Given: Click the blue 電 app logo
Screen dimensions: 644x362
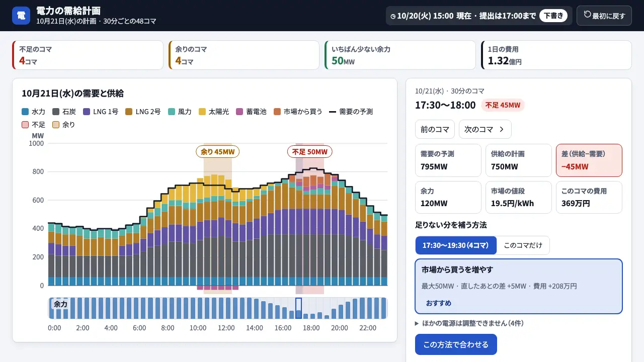Looking at the screenshot, I should (21, 16).
